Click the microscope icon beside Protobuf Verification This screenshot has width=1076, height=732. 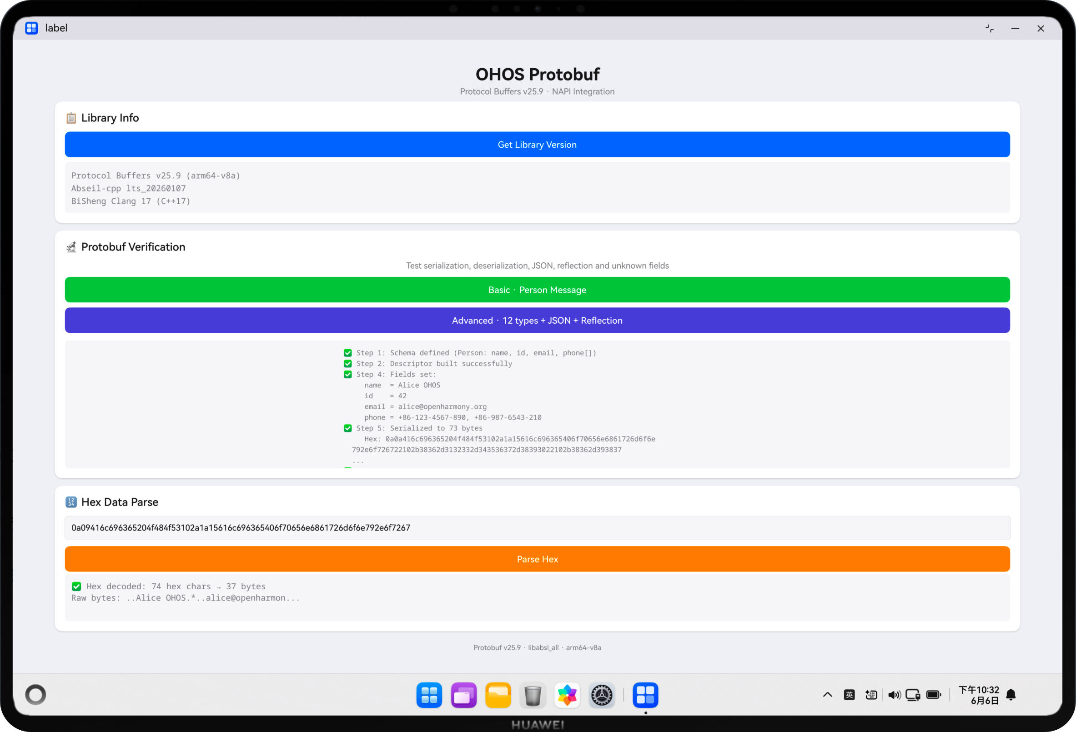71,247
